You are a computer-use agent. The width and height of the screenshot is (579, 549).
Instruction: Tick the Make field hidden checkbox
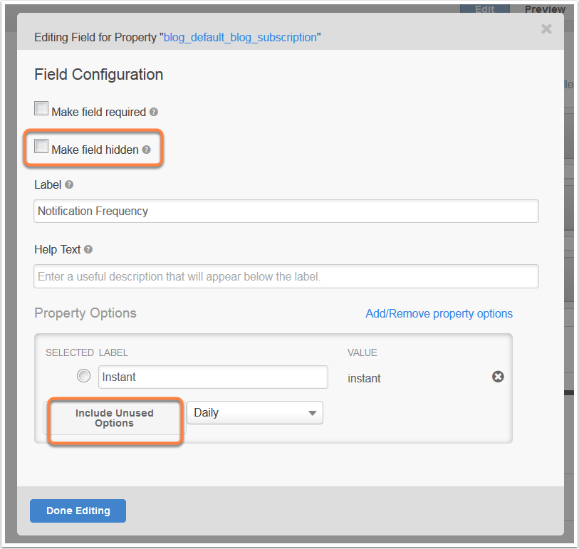41,146
